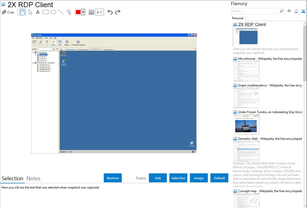Select the freehand scribble tool

[x=69, y=12]
